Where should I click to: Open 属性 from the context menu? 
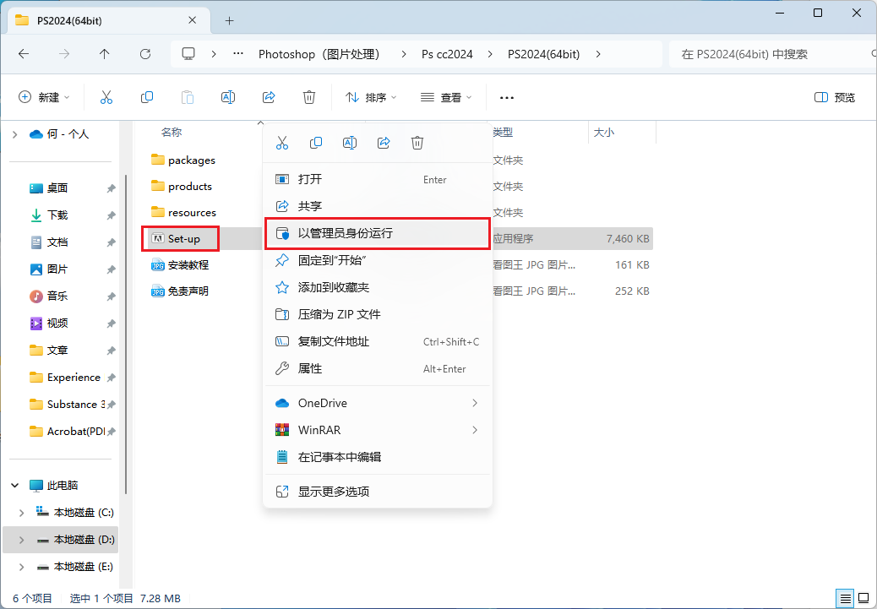(x=378, y=368)
